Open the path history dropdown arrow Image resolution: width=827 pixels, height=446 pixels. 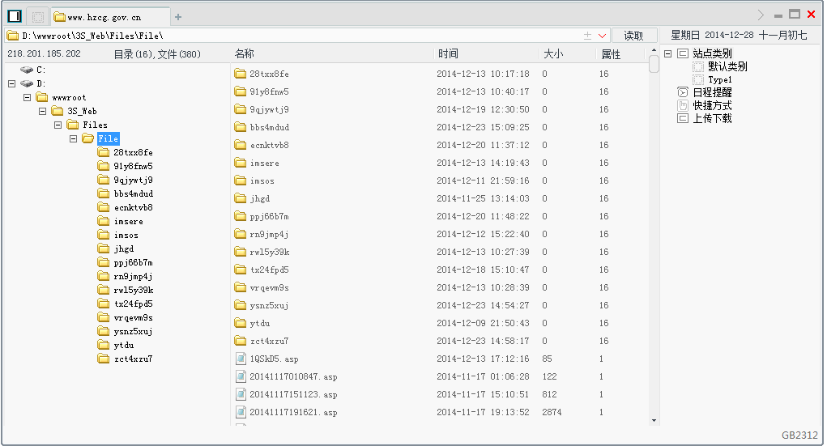tap(602, 36)
